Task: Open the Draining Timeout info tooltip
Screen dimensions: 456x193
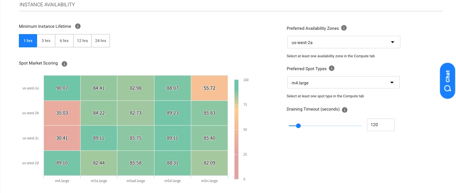Action: [344, 110]
